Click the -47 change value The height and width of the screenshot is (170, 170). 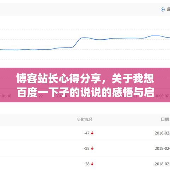click(x=87, y=133)
